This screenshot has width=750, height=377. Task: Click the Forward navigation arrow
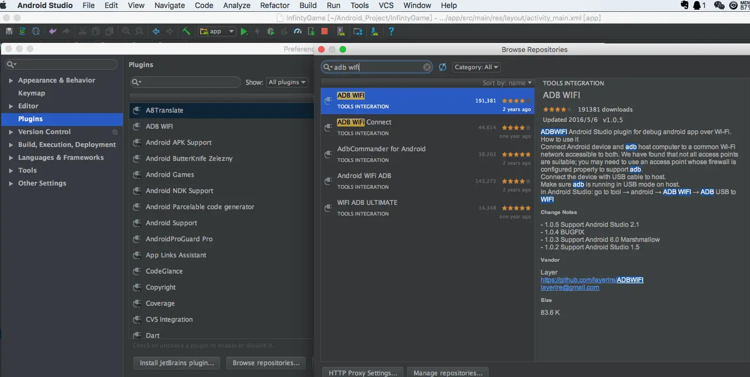coord(170,32)
